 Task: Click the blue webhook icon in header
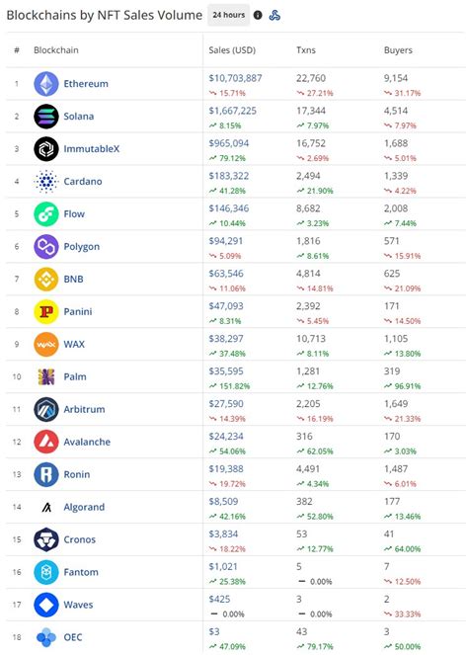tap(274, 16)
